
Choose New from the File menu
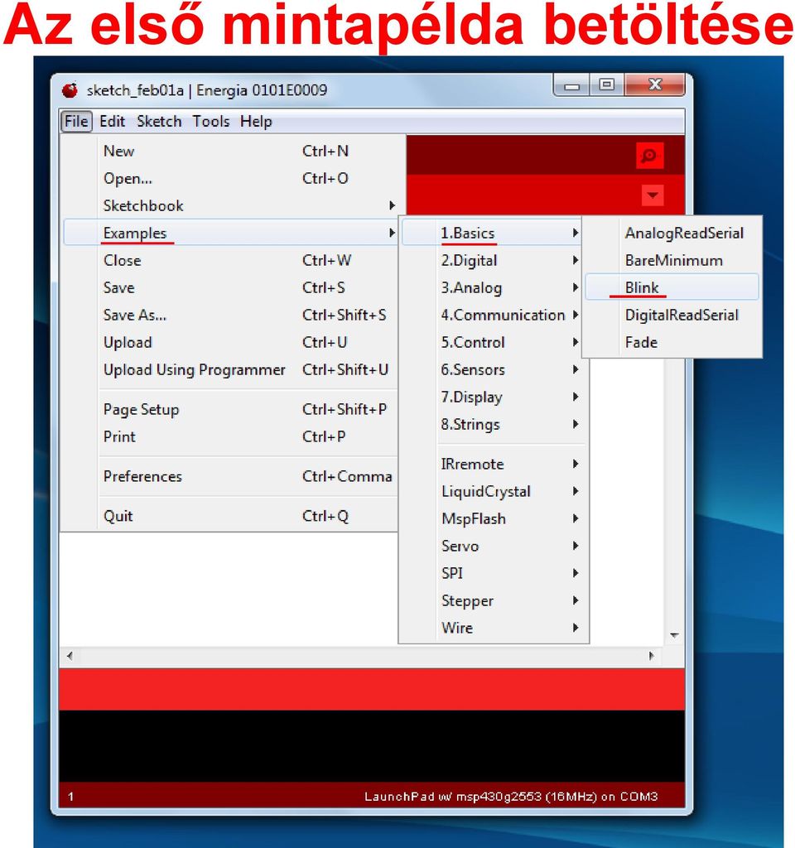(x=230, y=151)
